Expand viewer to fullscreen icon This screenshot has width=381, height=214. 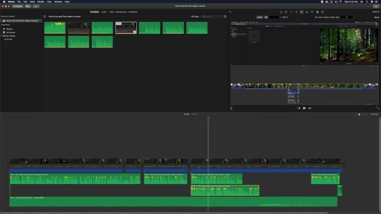[377, 108]
